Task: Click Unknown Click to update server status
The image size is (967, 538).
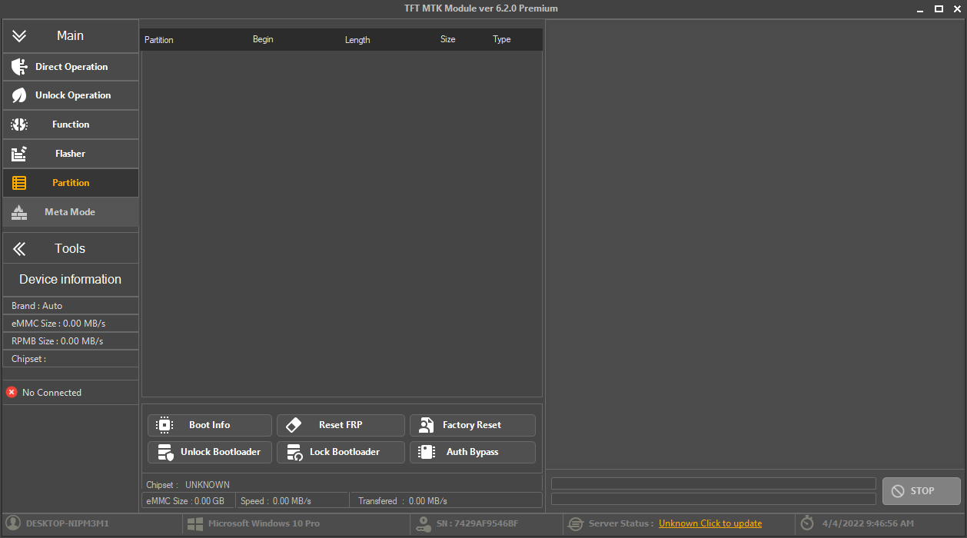Action: coord(709,523)
